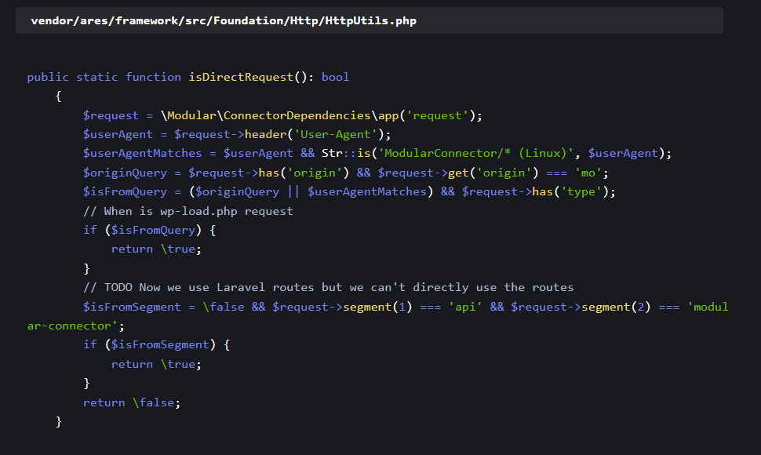Click the if ($isFromSegment) condition
Image resolution: width=761 pixels, height=455 pixels.
[156, 344]
